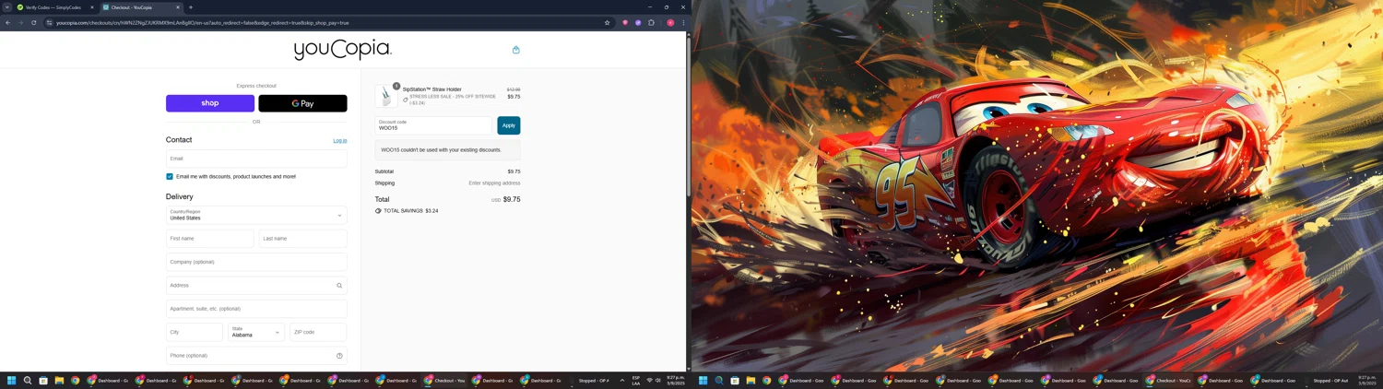Open the clock showing 9:27 p.m. on left taskbar
The width and height of the screenshot is (1383, 389).
[676, 381]
